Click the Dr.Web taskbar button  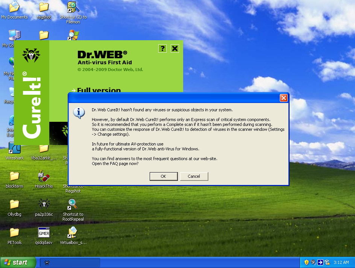tap(70, 263)
